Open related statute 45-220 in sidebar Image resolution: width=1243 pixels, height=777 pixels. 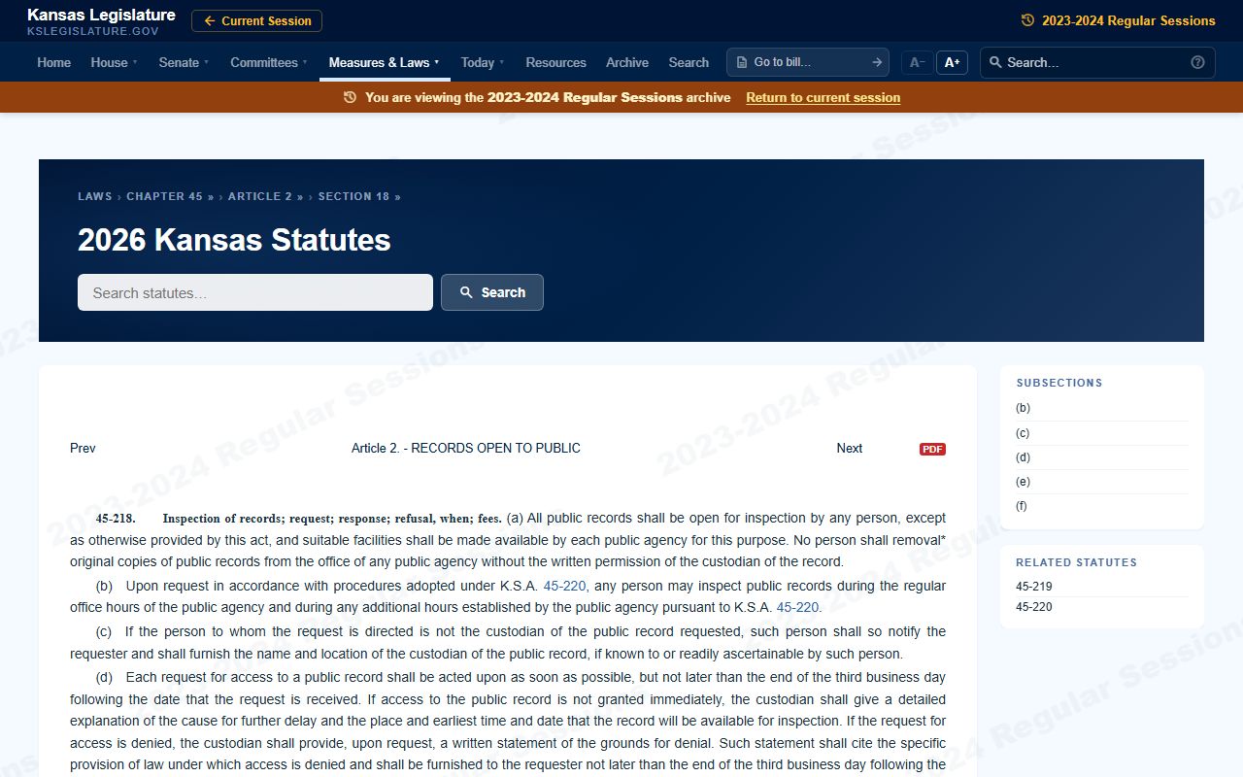[1034, 607]
